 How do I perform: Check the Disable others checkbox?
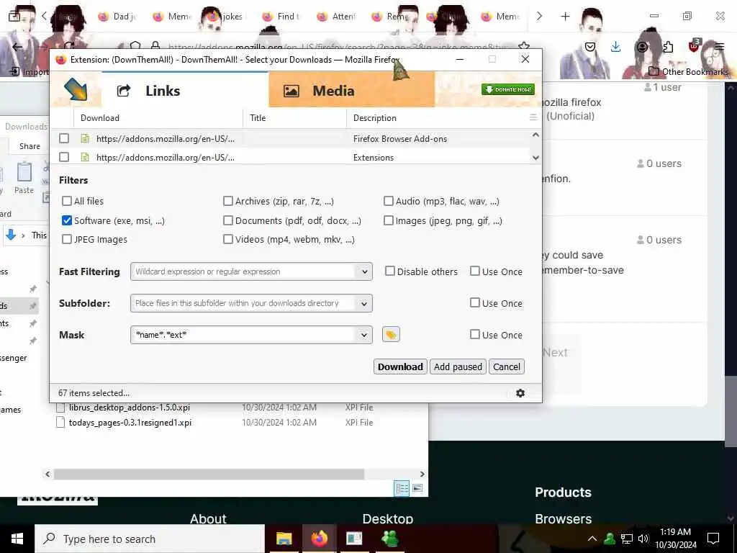click(x=389, y=271)
